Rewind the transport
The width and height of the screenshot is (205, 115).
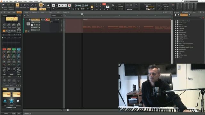(x=53, y=5)
